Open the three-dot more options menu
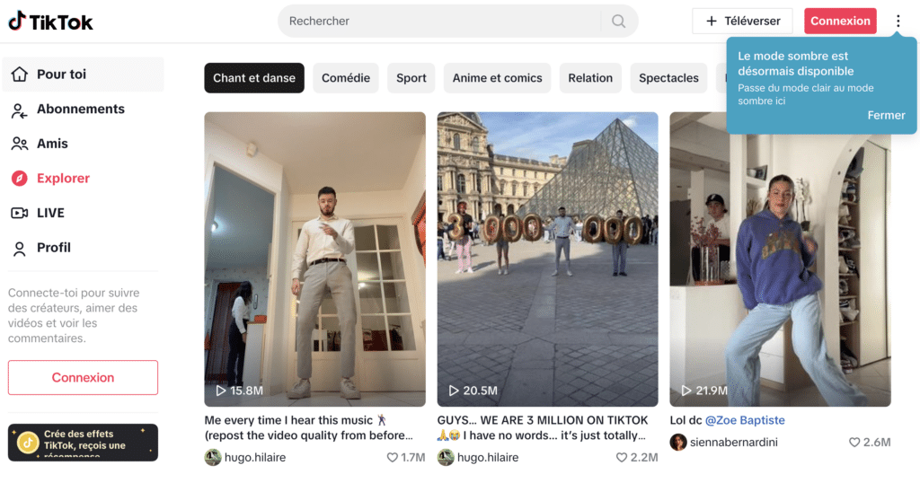 coord(898,22)
